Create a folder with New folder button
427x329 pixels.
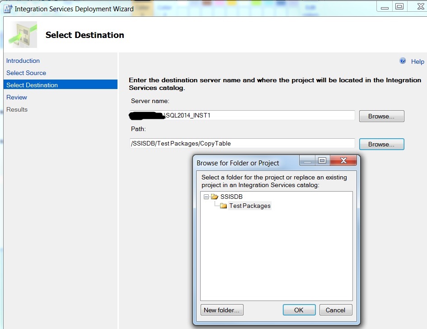pyautogui.click(x=222, y=310)
